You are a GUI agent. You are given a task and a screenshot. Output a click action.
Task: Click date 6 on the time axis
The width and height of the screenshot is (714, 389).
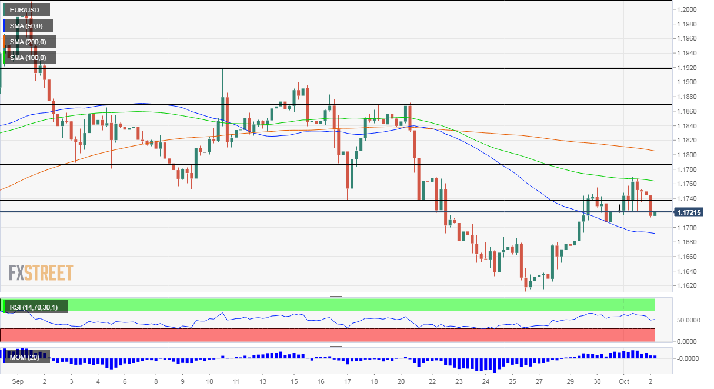pyautogui.click(x=125, y=381)
